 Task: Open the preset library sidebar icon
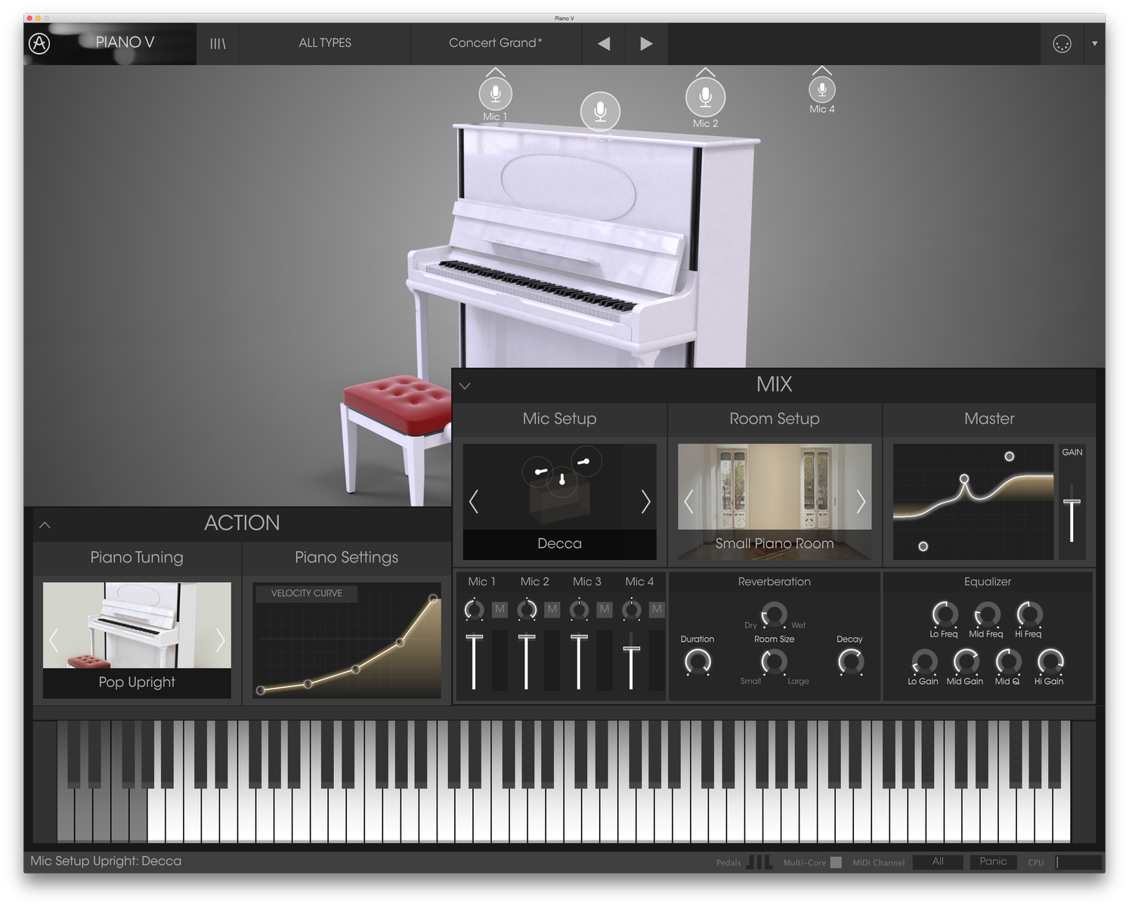[x=218, y=43]
